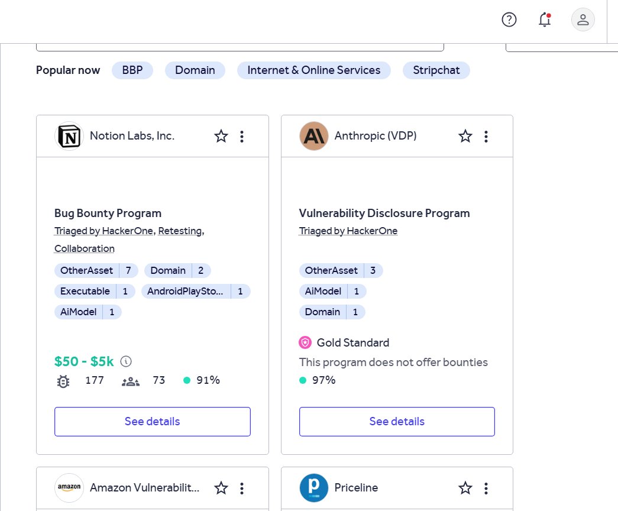Open the Amazon Vulnerability program title
The height and width of the screenshot is (511, 618).
tap(145, 488)
